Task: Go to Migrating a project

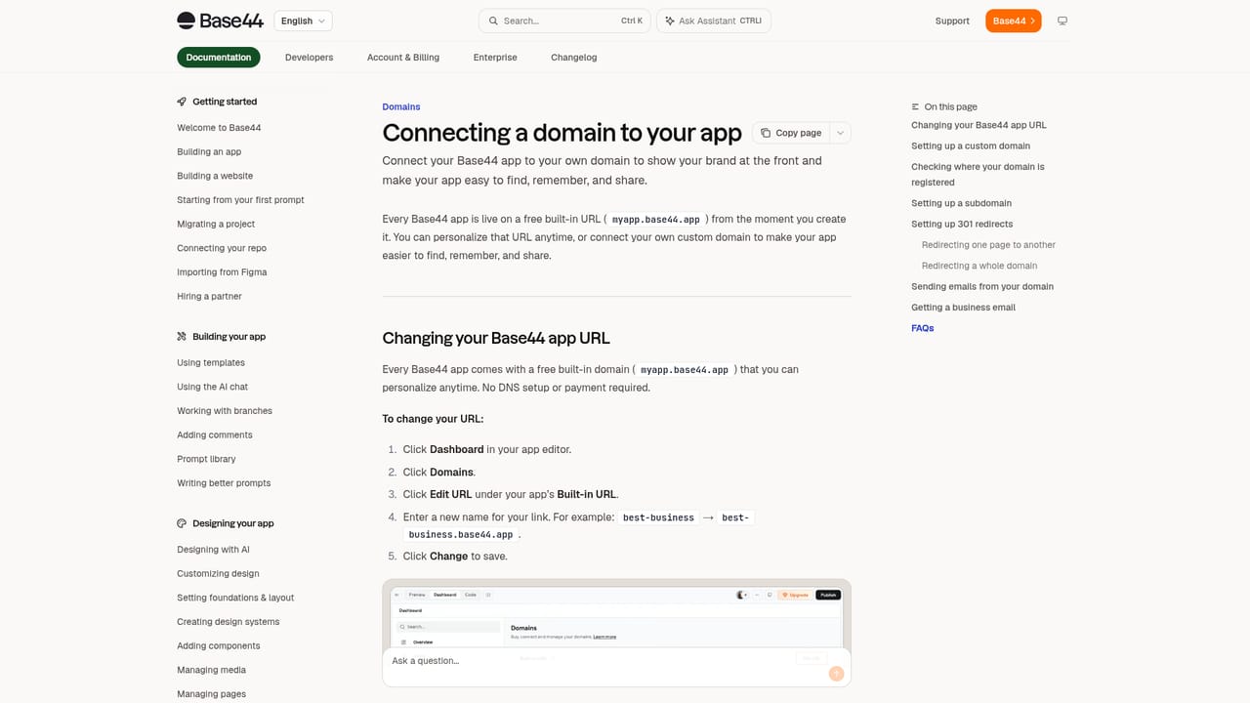Action: click(x=216, y=225)
